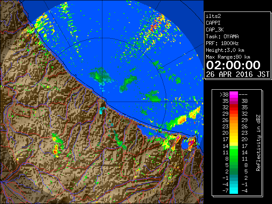Image resolution: width=272 pixels, height=204 pixels.
Task: Click the PRF: 1800Hz line
Action: pyautogui.click(x=222, y=43)
